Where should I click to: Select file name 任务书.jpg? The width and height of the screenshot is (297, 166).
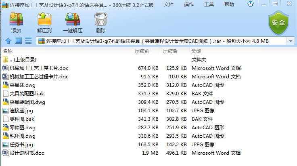click(21, 145)
